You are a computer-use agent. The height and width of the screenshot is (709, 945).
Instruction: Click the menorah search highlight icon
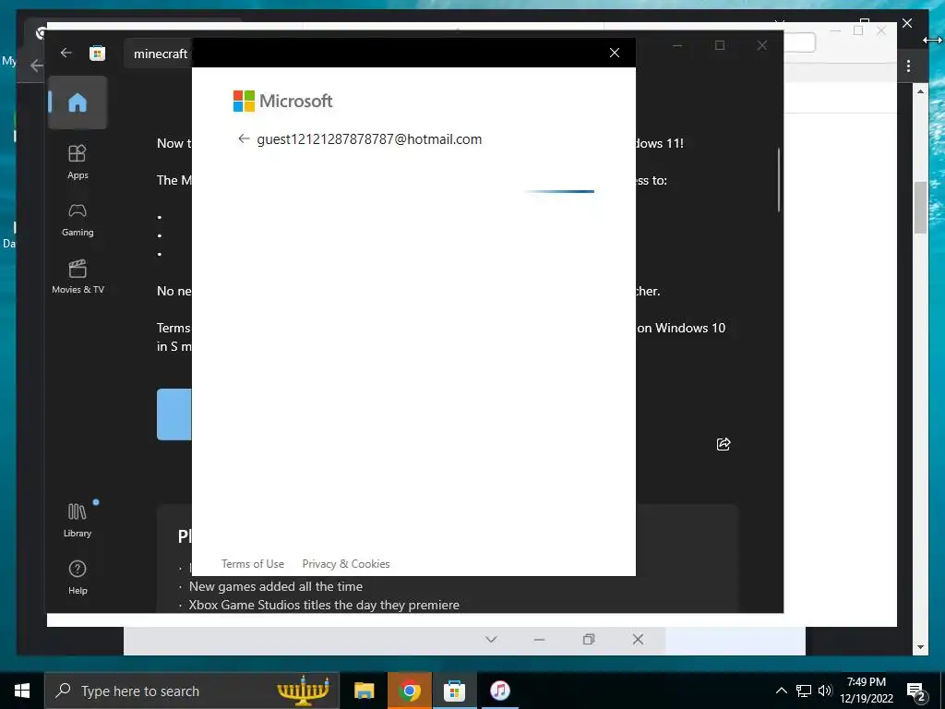pos(303,691)
